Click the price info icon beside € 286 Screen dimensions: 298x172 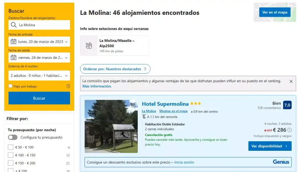pyautogui.click(x=289, y=130)
